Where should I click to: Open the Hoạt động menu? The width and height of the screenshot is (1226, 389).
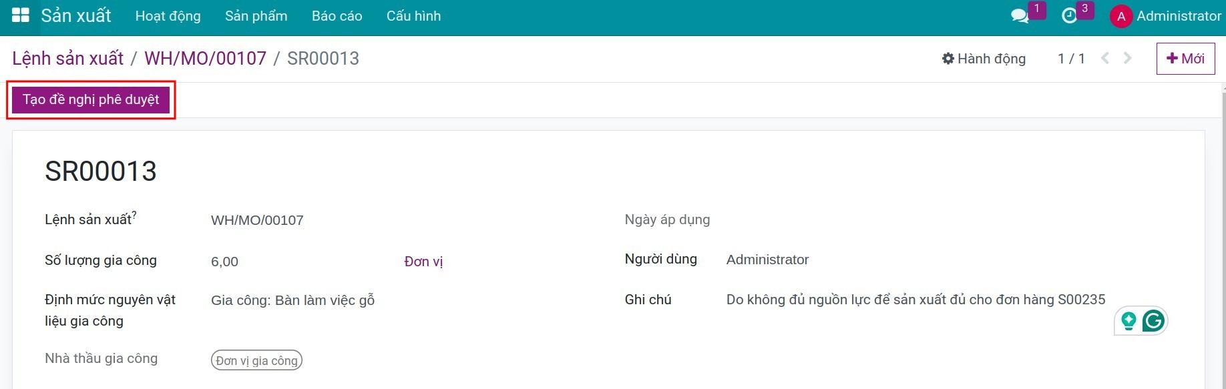pyautogui.click(x=168, y=16)
